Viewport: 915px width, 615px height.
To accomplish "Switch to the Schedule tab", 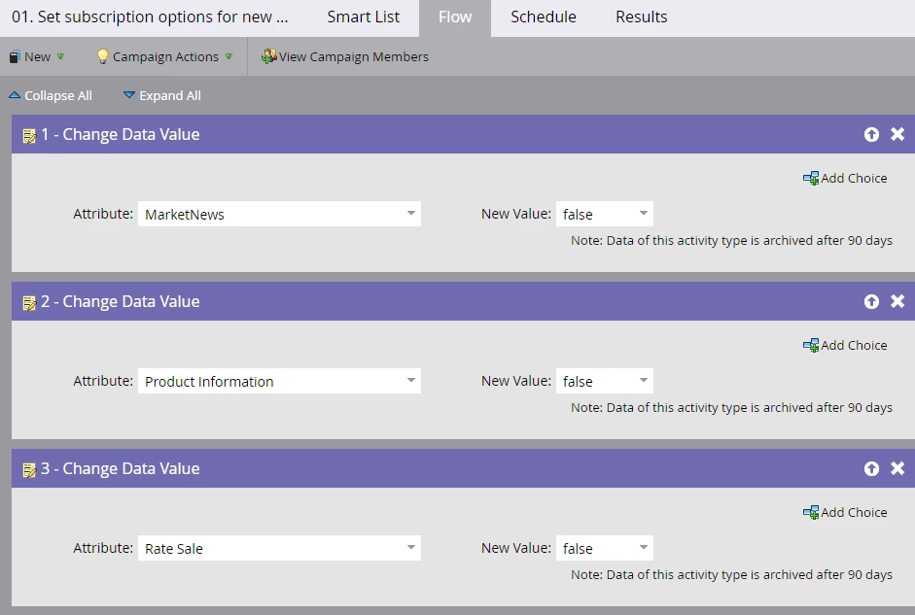I will coord(543,17).
